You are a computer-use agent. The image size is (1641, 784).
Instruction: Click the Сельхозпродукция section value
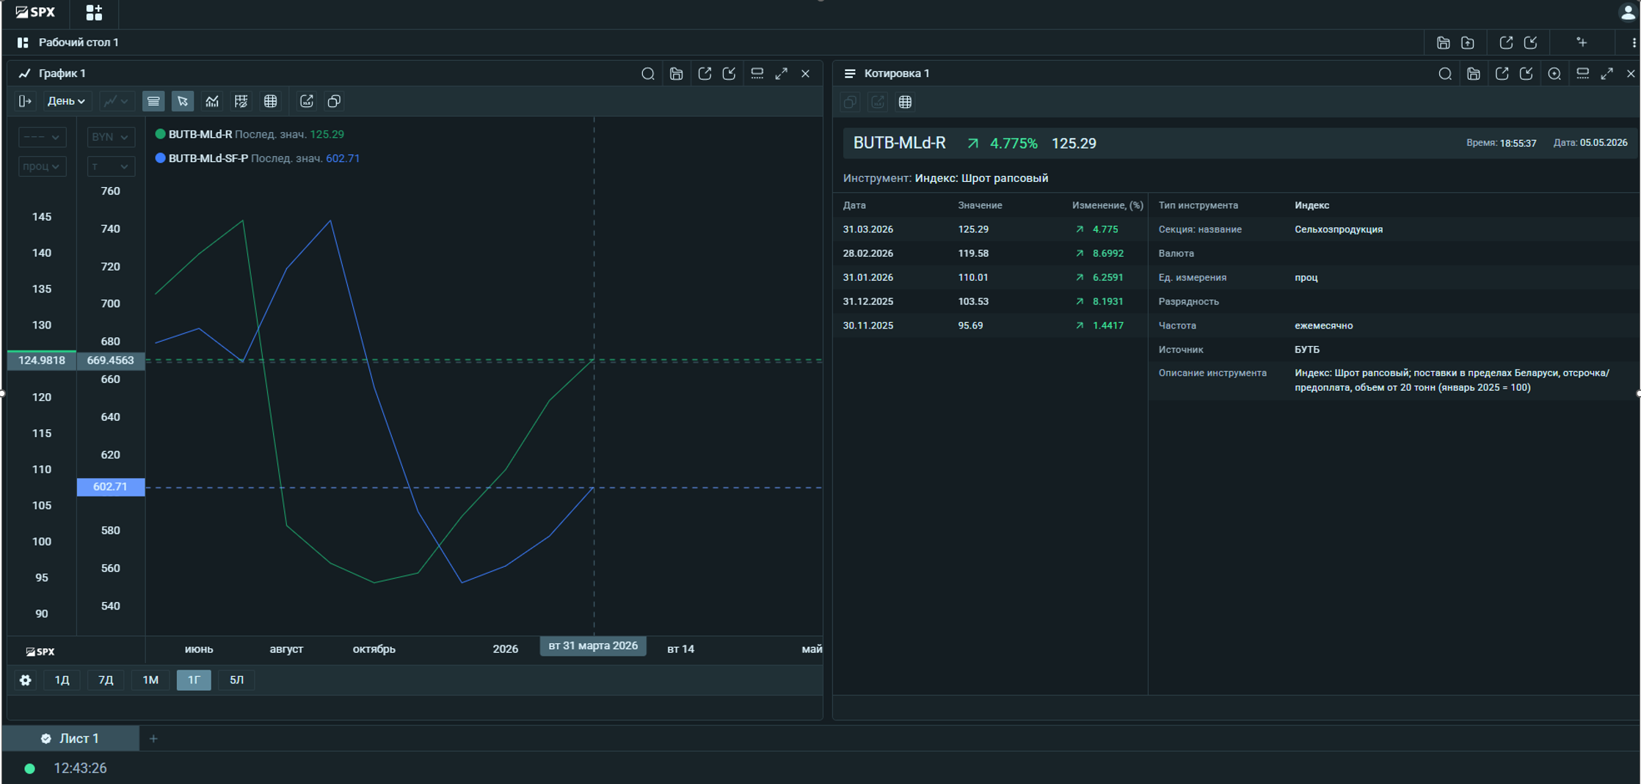(1339, 230)
